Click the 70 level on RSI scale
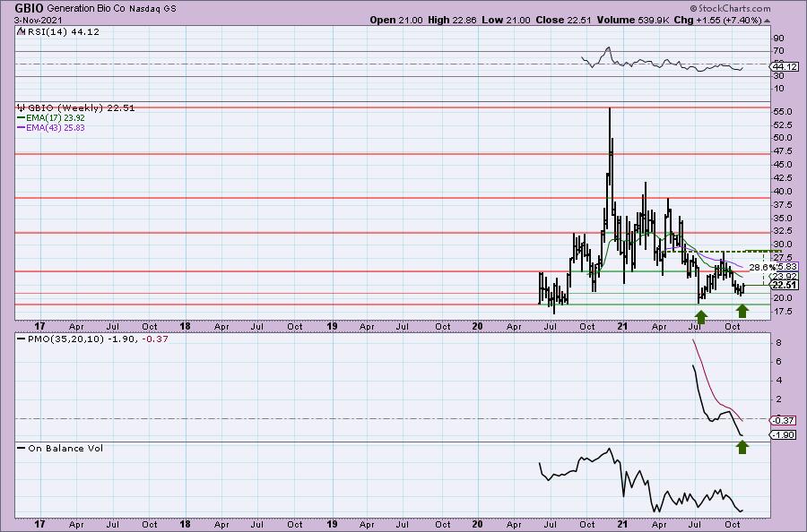807x532 pixels. pyautogui.click(x=778, y=51)
